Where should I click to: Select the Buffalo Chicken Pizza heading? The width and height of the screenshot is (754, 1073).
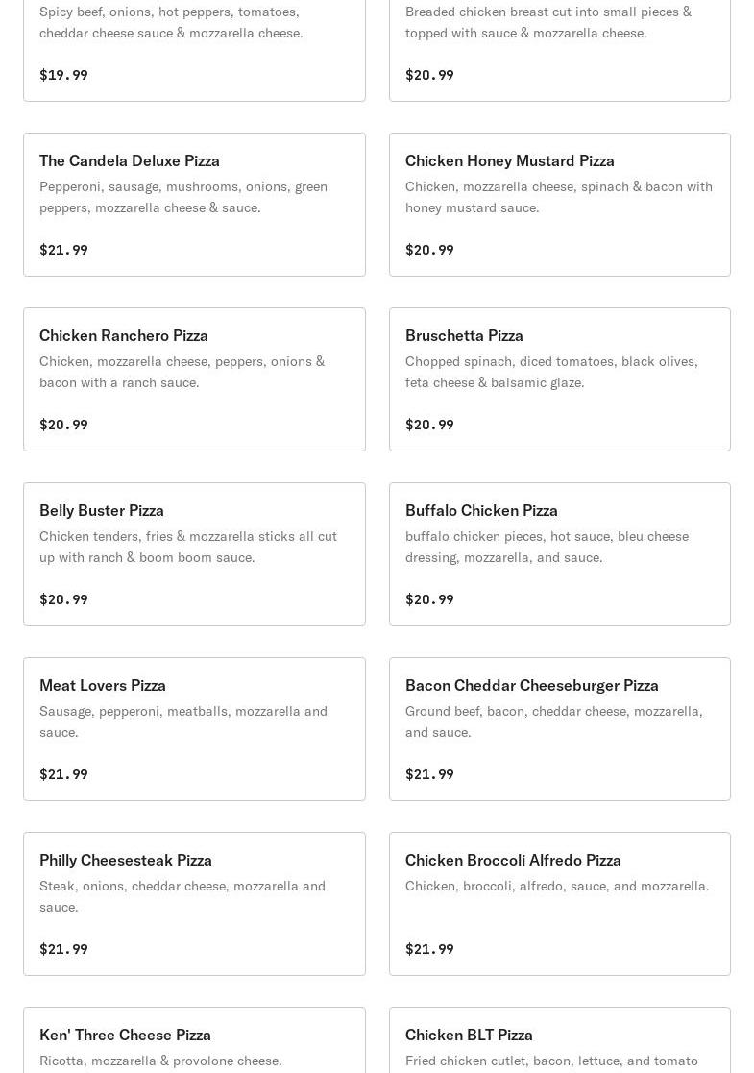pos(481,510)
